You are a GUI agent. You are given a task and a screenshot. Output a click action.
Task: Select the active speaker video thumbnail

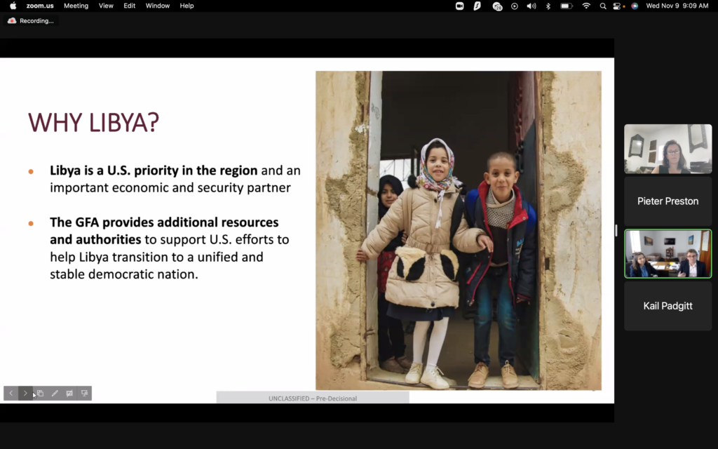(668, 254)
